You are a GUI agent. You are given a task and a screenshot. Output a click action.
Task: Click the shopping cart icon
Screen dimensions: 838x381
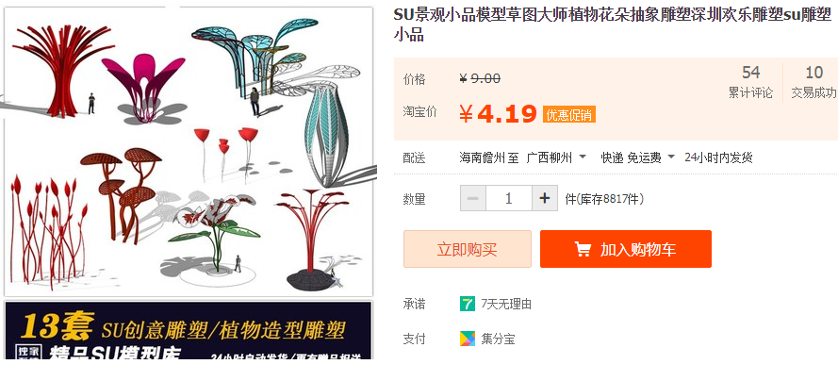[x=583, y=249]
